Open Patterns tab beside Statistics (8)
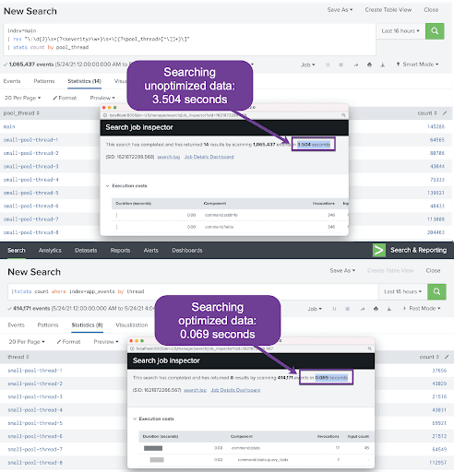Screen dimensions: 454x472 [x=48, y=325]
